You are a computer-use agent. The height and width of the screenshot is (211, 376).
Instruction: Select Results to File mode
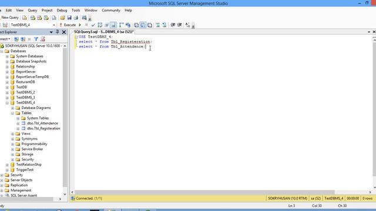pos(150,25)
